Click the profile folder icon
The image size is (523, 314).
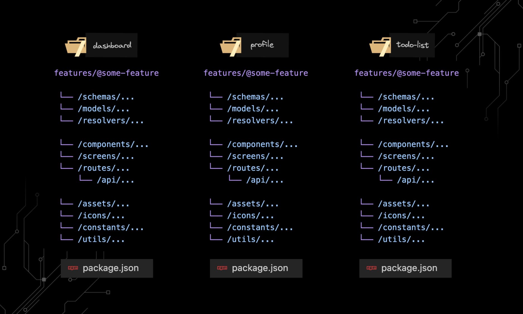(230, 47)
